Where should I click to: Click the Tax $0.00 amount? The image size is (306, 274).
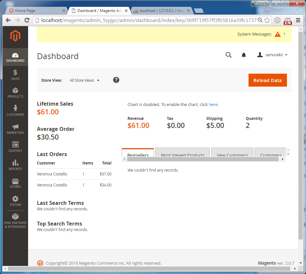[176, 125]
